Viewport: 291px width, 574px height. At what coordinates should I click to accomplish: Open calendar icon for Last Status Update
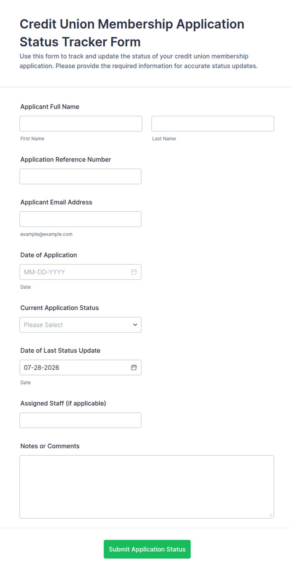tap(134, 367)
